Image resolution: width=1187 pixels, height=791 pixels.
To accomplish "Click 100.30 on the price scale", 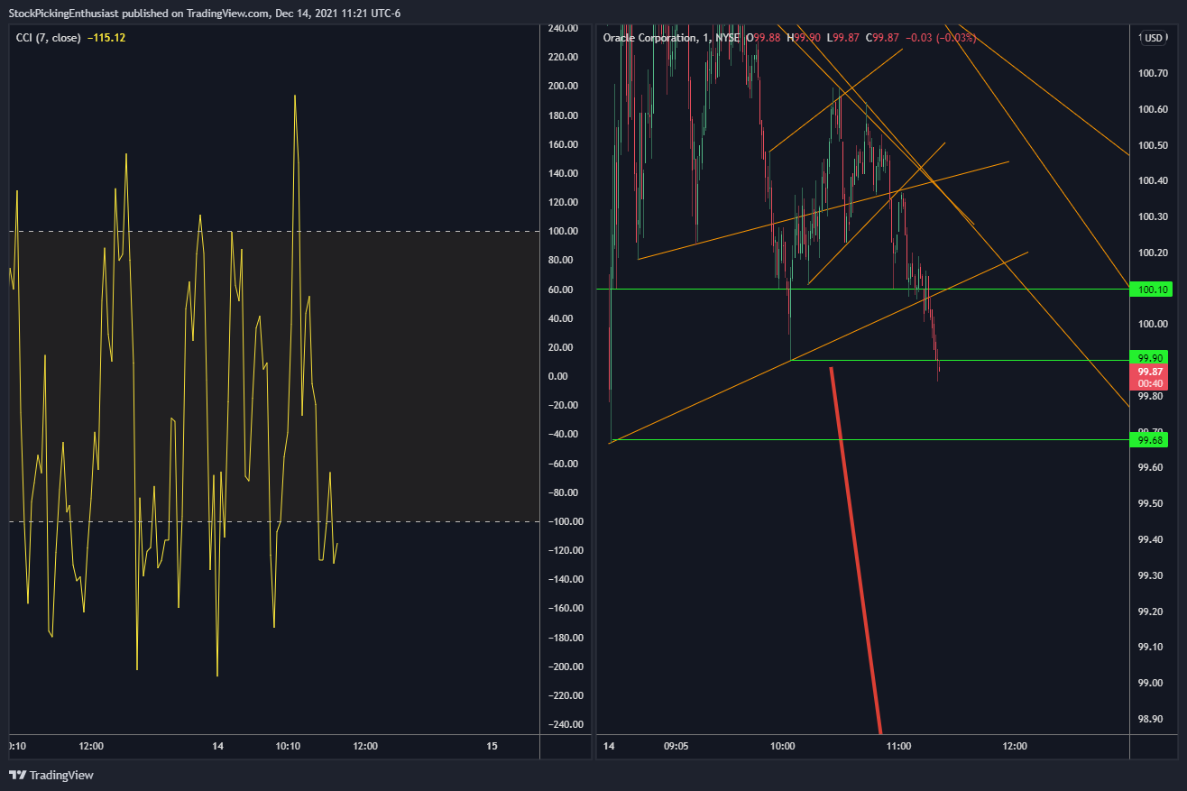I will click(1152, 216).
